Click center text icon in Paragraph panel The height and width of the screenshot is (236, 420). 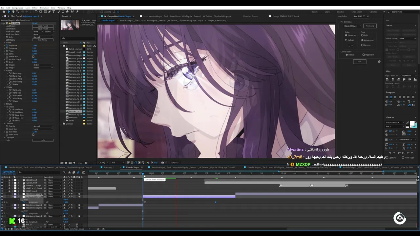[391, 97]
